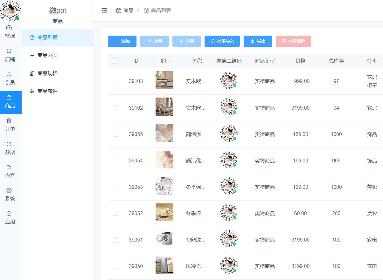Open the 内容 folder icon
Image resolution: width=383 pixels, height=280 pixels.
[9, 167]
